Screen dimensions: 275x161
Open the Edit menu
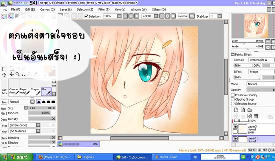click(30, 9)
